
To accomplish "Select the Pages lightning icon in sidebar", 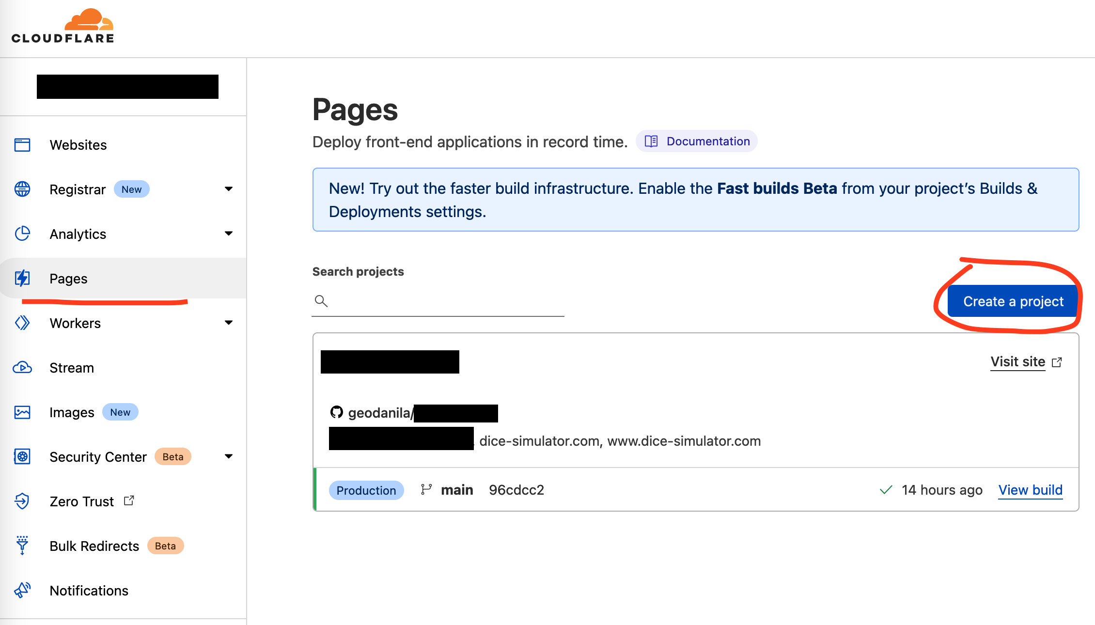I will [22, 278].
